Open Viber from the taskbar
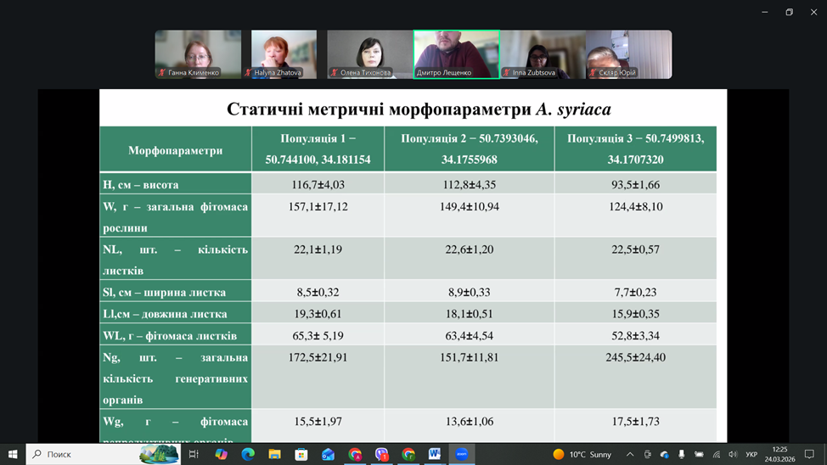 pyautogui.click(x=381, y=454)
